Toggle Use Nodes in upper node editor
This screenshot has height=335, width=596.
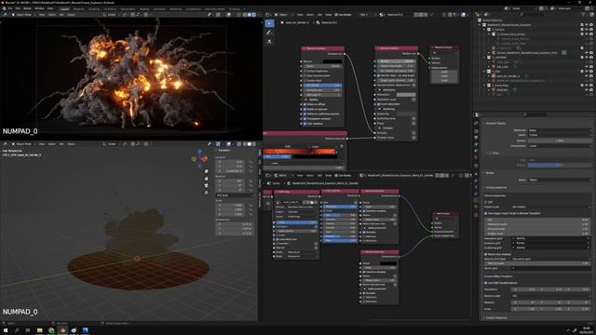pos(336,15)
